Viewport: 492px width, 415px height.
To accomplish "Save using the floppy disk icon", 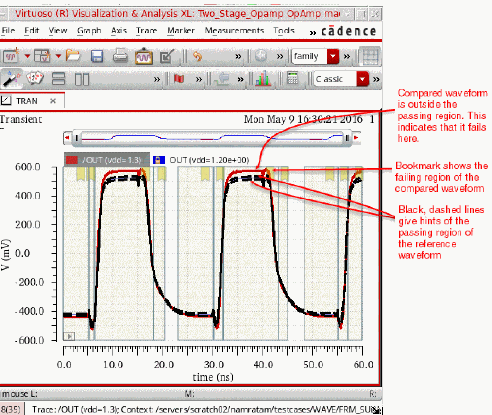I will click(97, 56).
